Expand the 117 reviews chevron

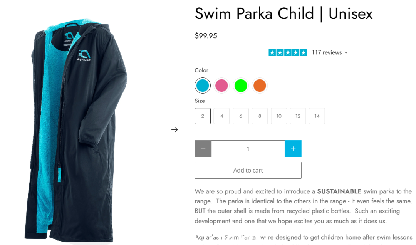346,52
